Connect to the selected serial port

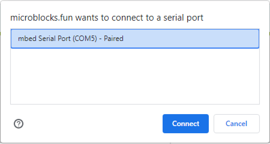click(185, 124)
